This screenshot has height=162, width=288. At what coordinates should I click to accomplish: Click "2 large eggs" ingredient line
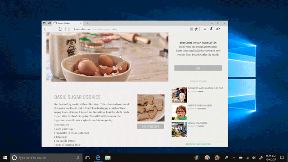pos(60,137)
